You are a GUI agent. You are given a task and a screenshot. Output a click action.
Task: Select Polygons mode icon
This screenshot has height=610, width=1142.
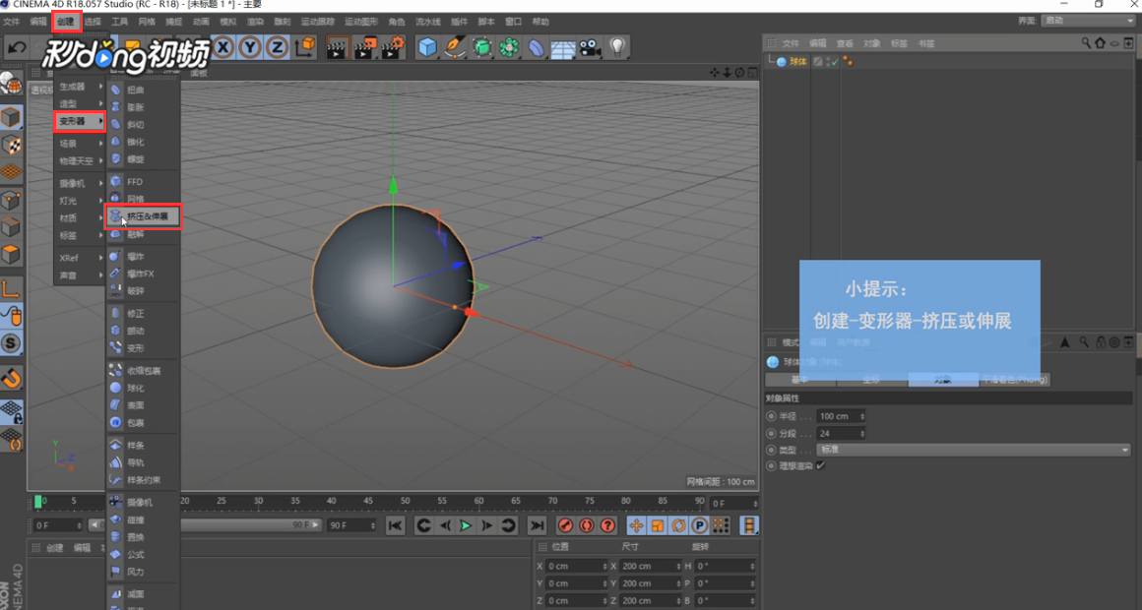pos(11,254)
